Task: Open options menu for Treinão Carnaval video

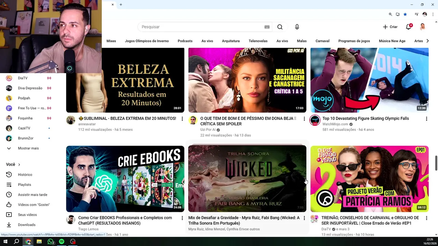Action: coord(426,218)
